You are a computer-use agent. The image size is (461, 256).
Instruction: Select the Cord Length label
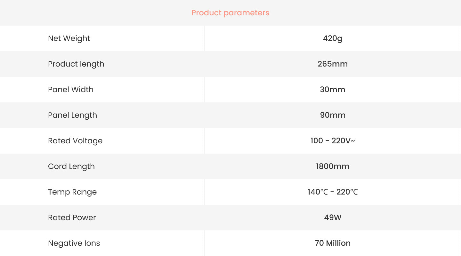71,166
